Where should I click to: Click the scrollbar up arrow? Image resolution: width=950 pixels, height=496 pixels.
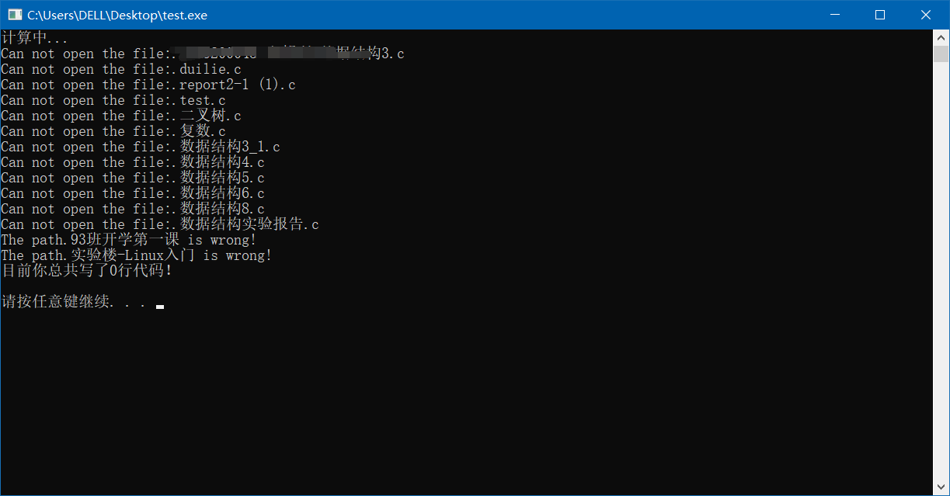coord(941,37)
